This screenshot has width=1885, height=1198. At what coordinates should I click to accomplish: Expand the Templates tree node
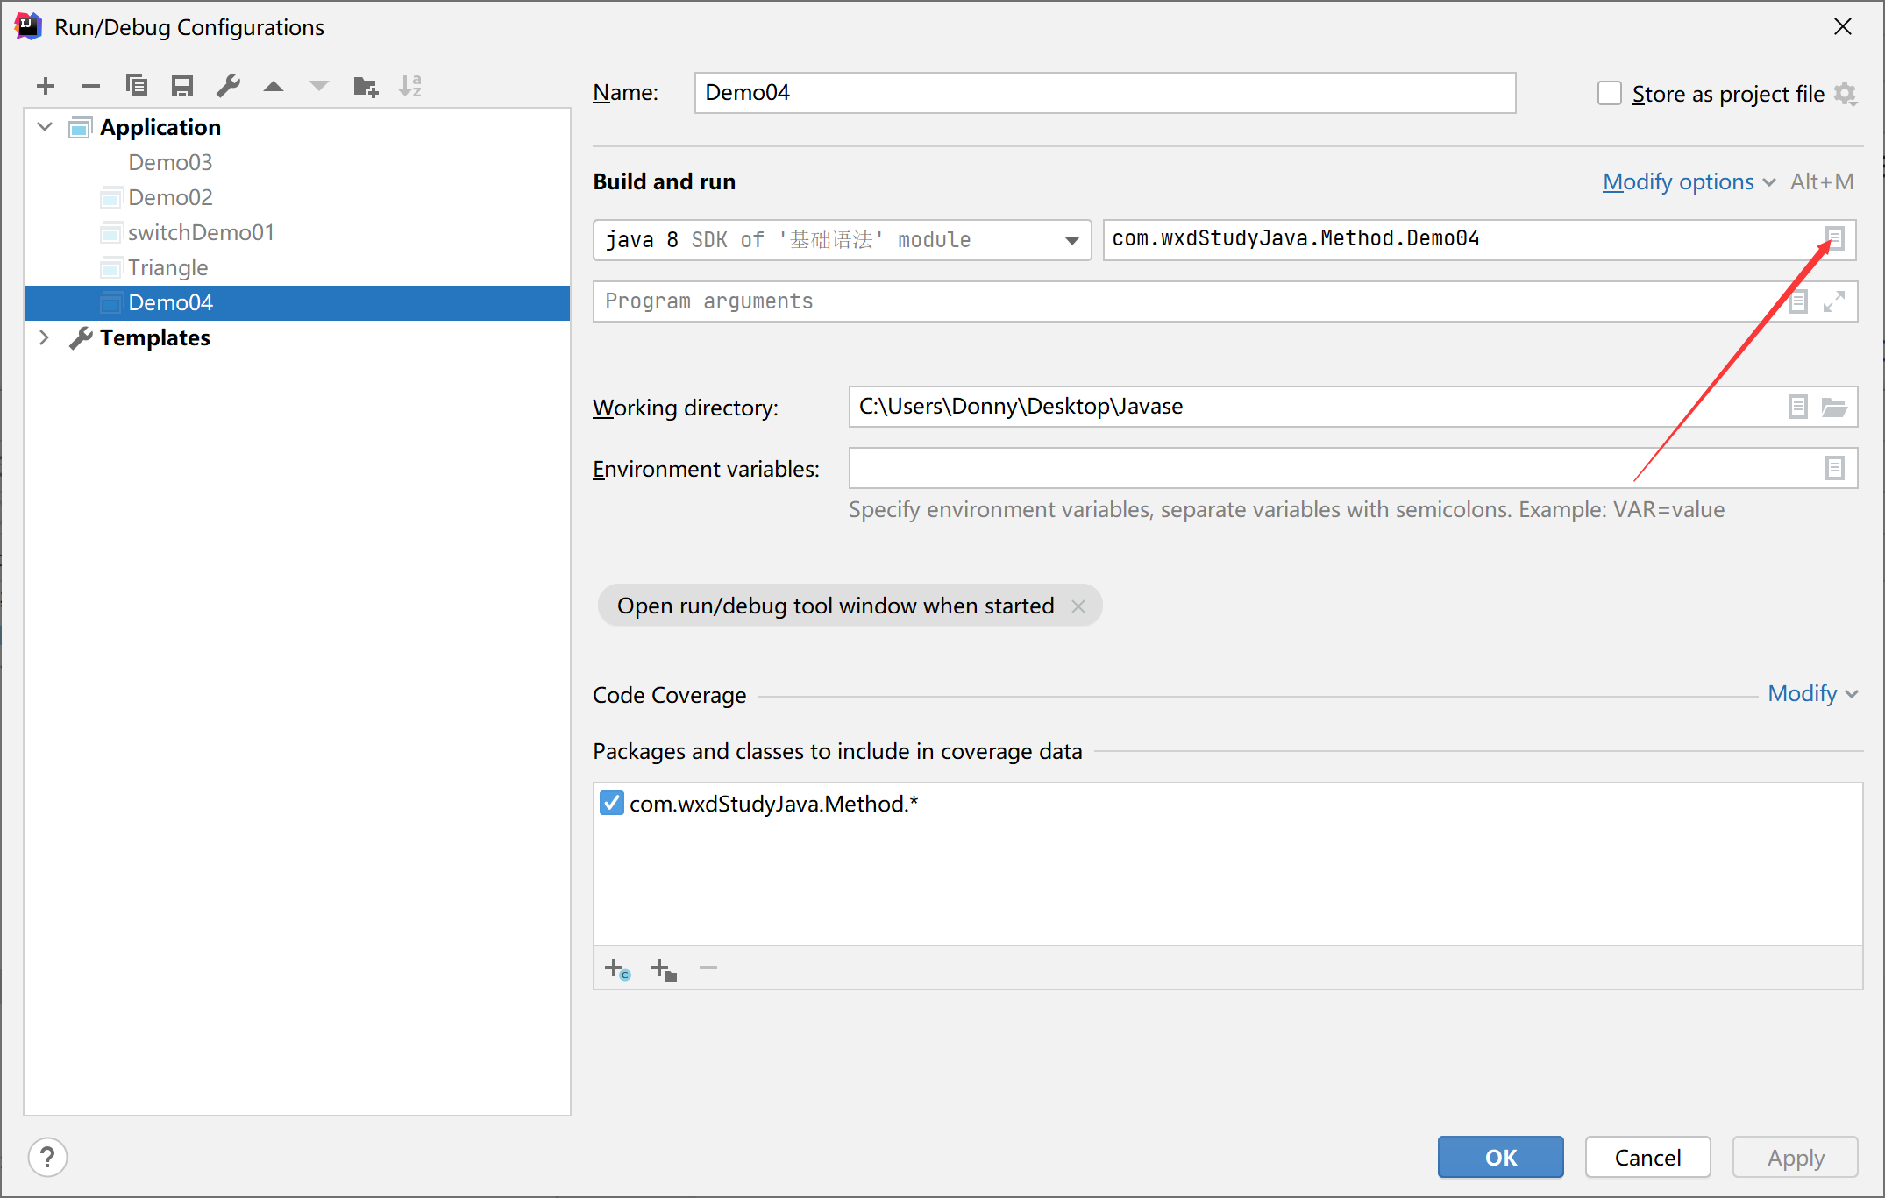coord(45,337)
